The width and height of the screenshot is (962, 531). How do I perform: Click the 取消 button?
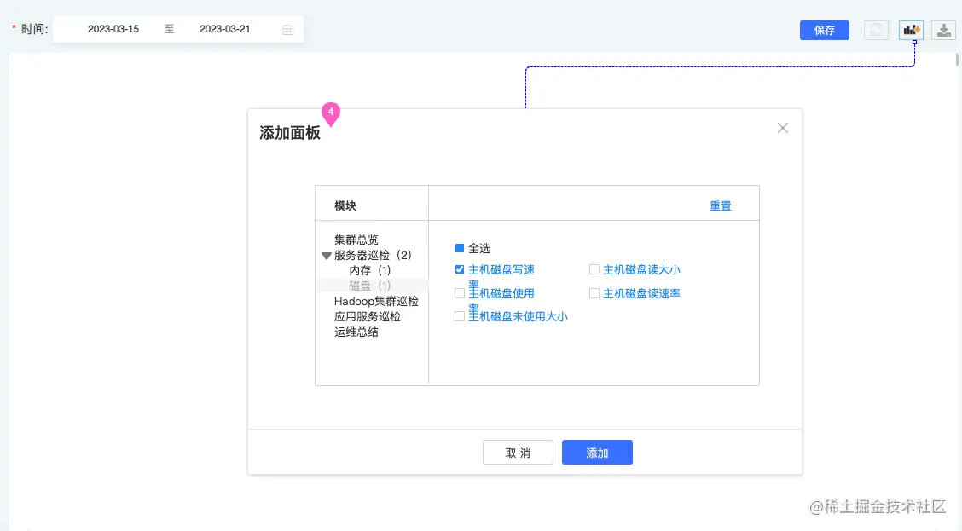click(x=518, y=453)
